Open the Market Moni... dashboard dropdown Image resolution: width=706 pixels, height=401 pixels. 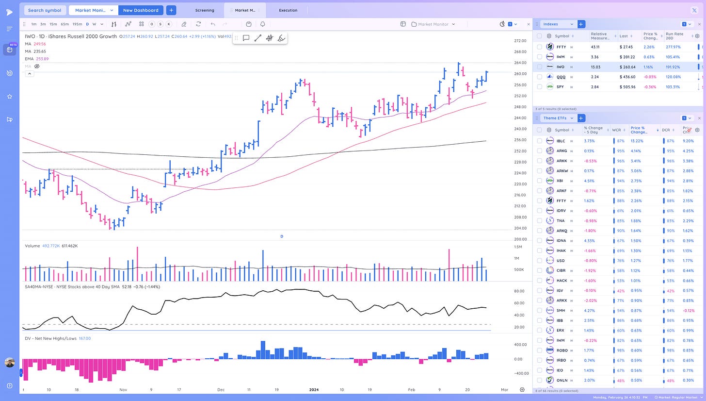click(93, 10)
